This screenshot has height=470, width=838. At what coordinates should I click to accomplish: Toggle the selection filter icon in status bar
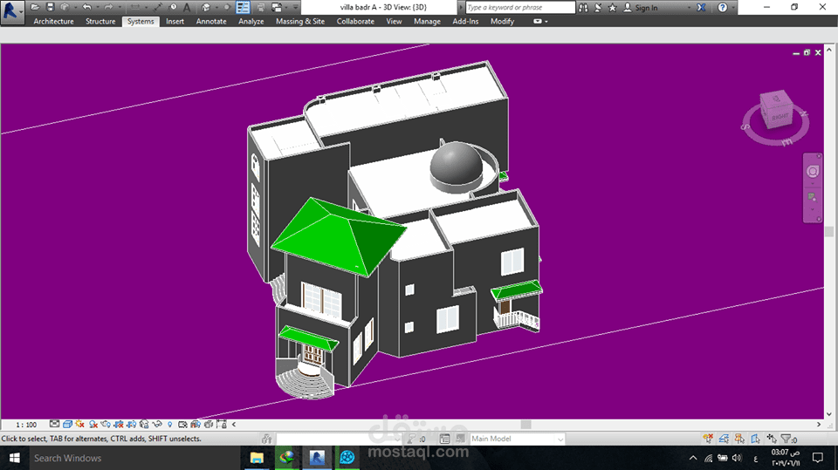785,439
